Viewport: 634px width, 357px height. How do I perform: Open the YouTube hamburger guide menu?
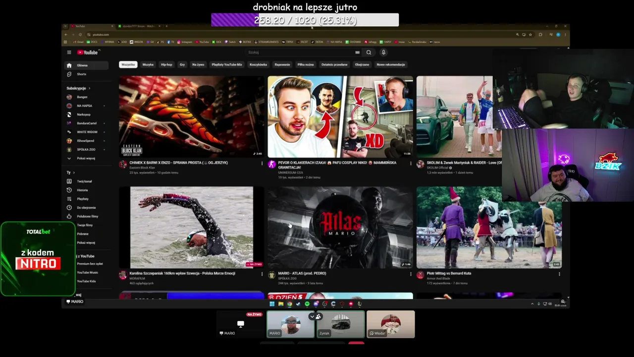tap(69, 52)
